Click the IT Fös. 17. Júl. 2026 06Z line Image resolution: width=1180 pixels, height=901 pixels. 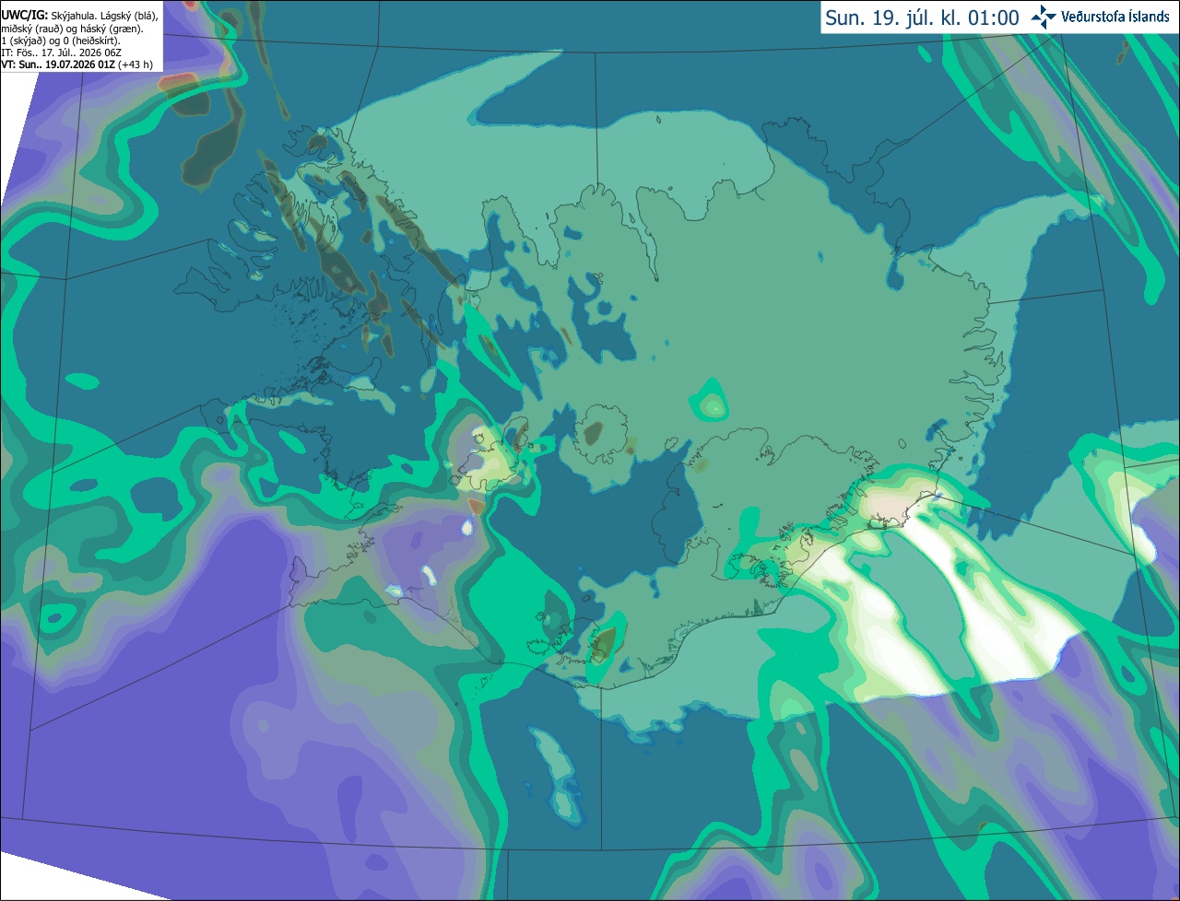coord(62,53)
